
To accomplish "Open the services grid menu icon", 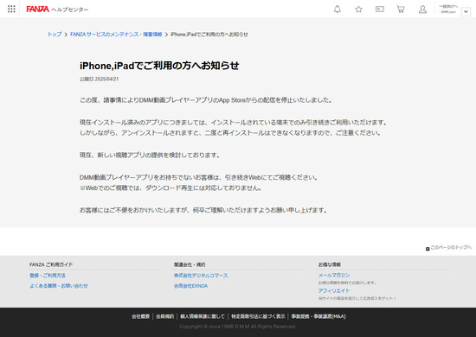I will click(11, 10).
